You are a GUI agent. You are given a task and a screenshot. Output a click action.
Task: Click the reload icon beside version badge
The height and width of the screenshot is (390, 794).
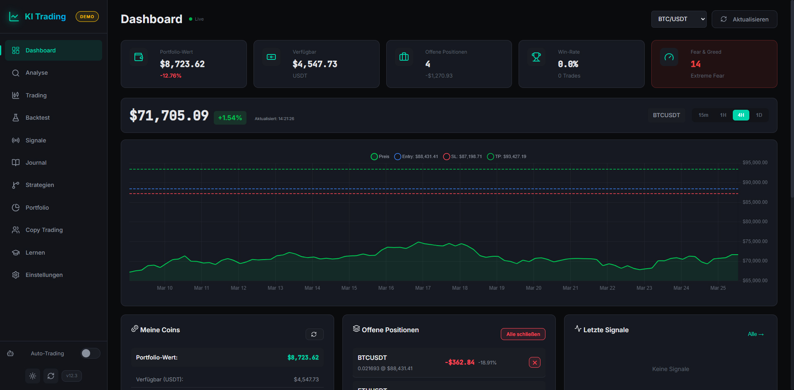51,376
